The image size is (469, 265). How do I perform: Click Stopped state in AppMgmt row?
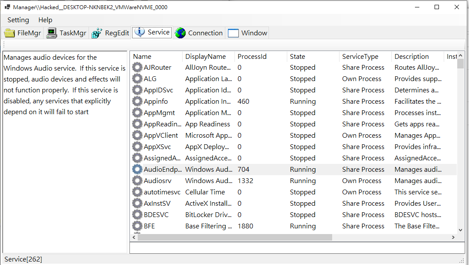[x=302, y=113]
